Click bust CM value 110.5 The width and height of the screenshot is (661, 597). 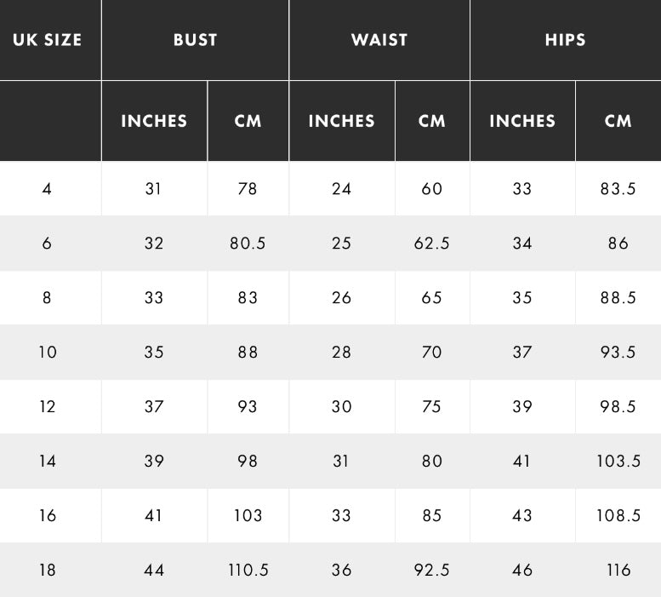coord(248,570)
